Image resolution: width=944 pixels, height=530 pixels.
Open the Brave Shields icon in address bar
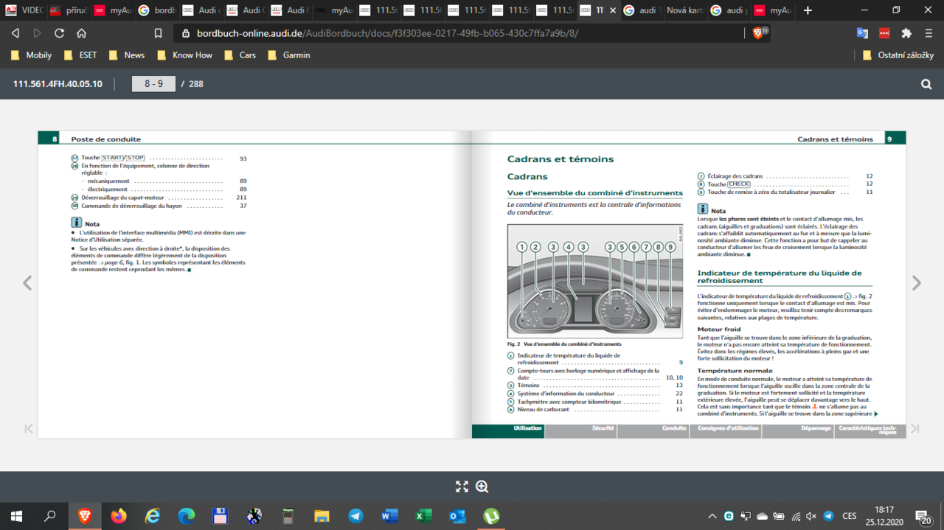(758, 33)
